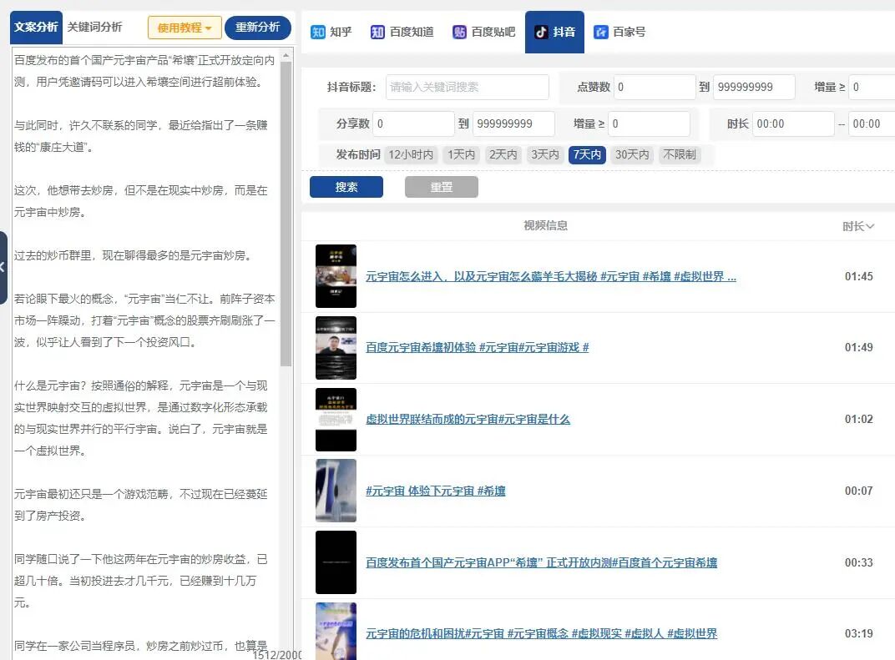Open video link 元宇宙的危机和困扰
This screenshot has height=660, width=895.
point(541,634)
